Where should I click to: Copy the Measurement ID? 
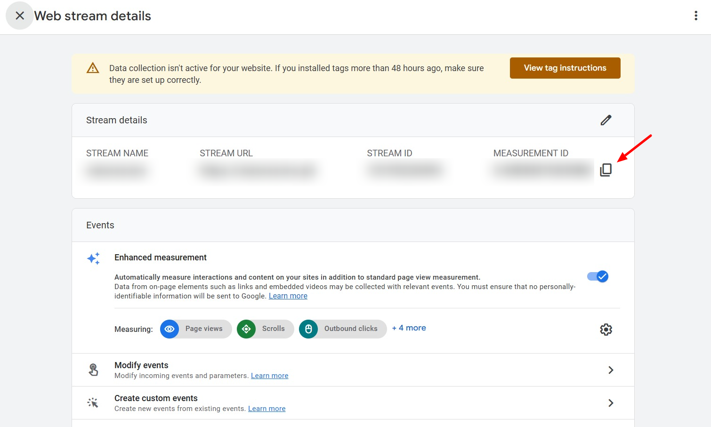[606, 170]
